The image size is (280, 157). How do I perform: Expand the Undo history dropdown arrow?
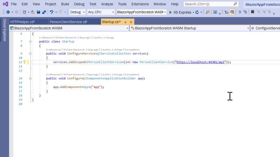coord(56,12)
